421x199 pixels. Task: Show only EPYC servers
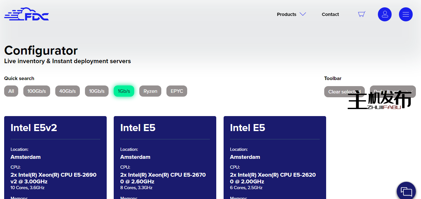(177, 91)
